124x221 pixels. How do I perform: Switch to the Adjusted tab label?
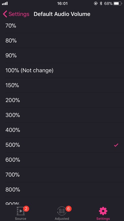tap(62, 219)
